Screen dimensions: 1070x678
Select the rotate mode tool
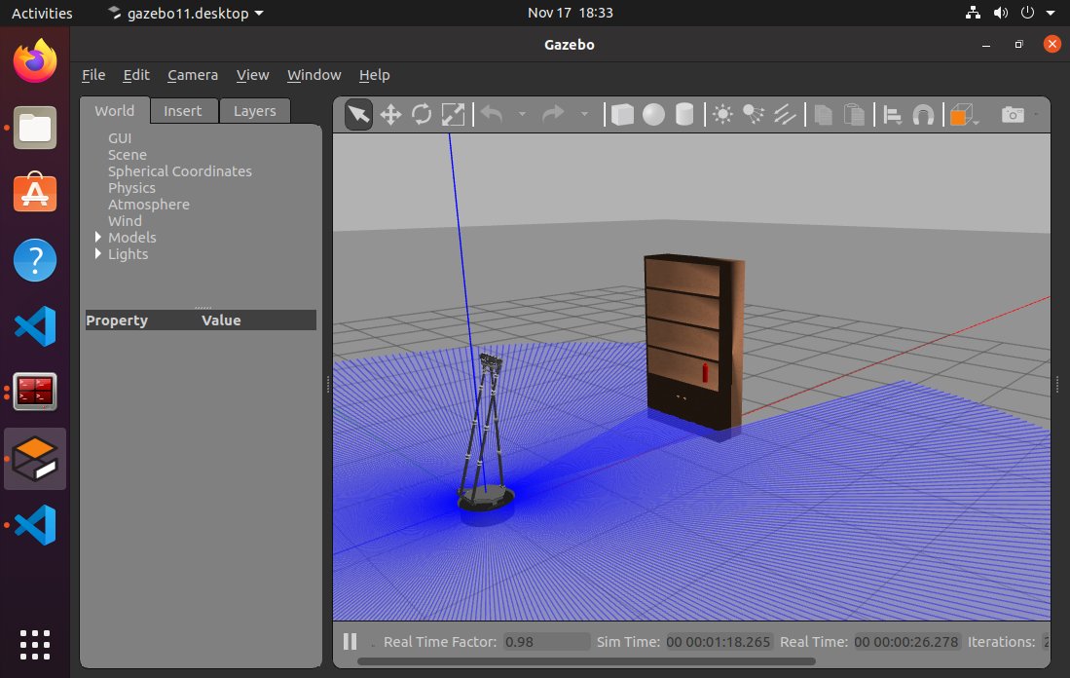[x=422, y=115]
